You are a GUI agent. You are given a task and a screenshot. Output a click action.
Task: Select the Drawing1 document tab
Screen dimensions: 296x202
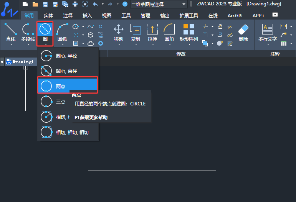click(21, 62)
